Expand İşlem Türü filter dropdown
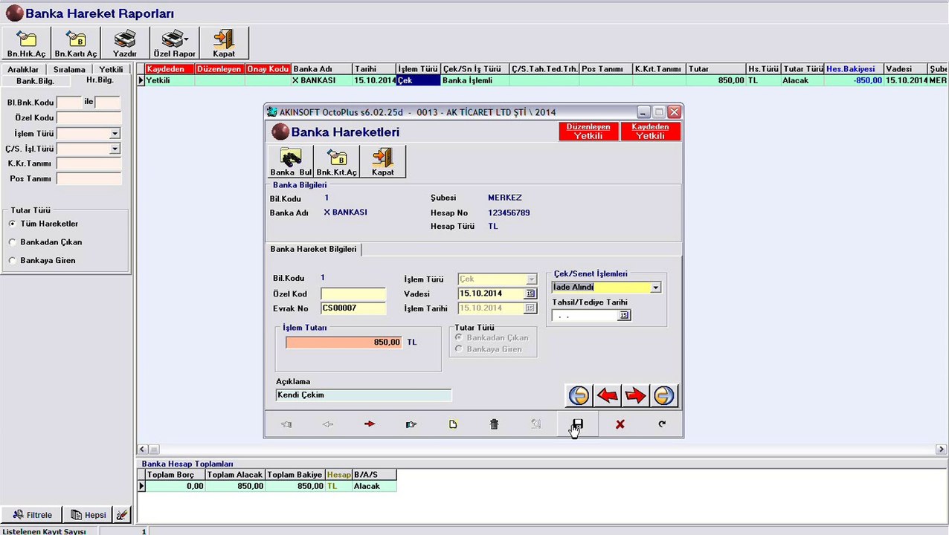 (x=115, y=134)
